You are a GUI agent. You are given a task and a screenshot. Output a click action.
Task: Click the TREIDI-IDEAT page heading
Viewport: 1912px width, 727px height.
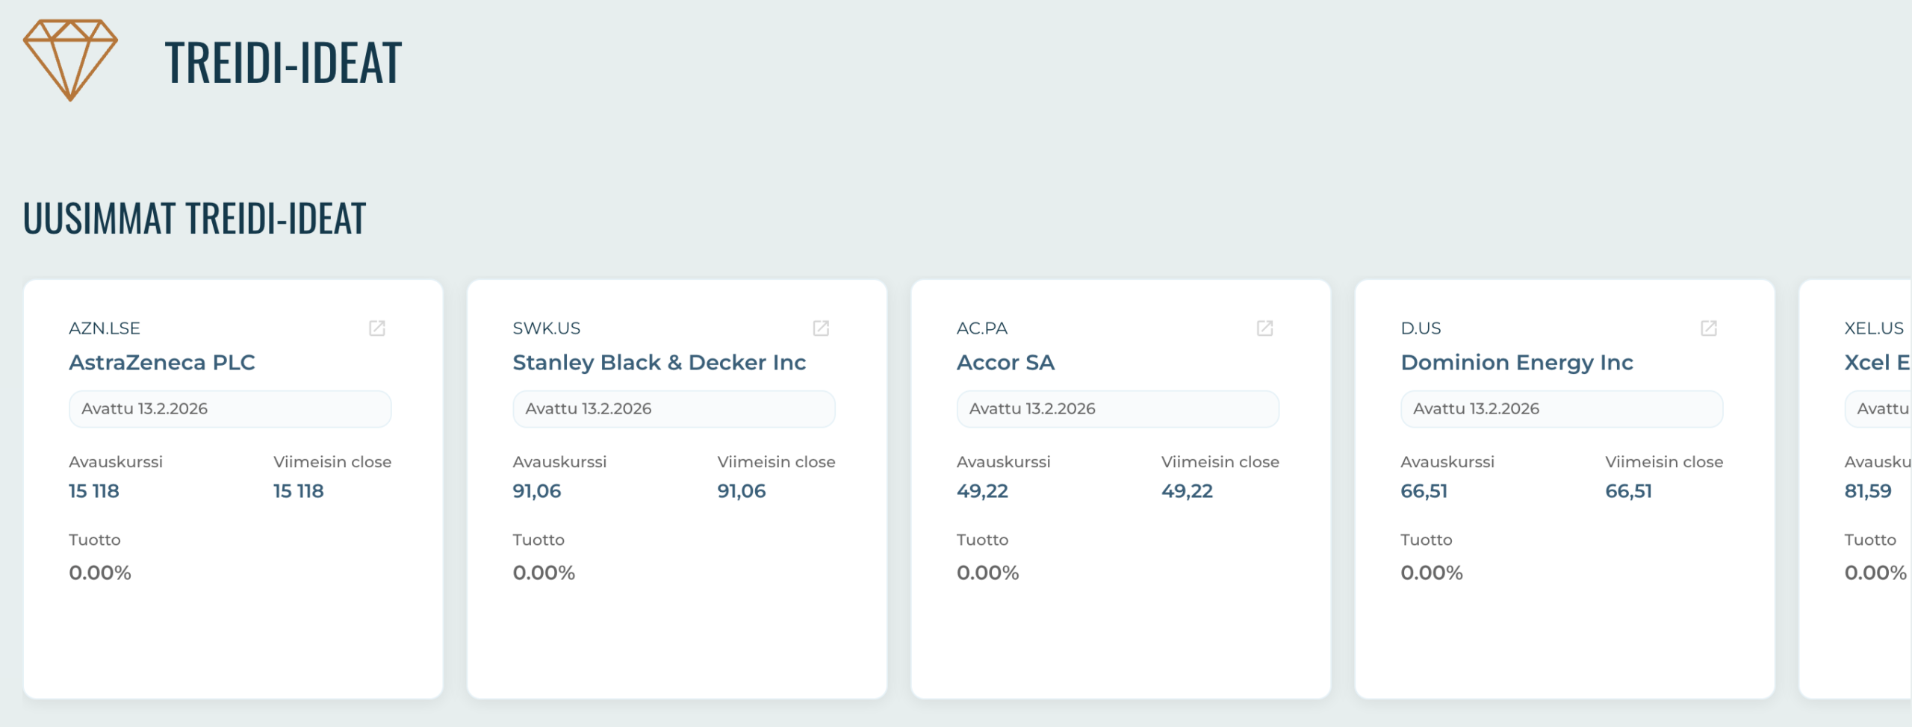[283, 63]
